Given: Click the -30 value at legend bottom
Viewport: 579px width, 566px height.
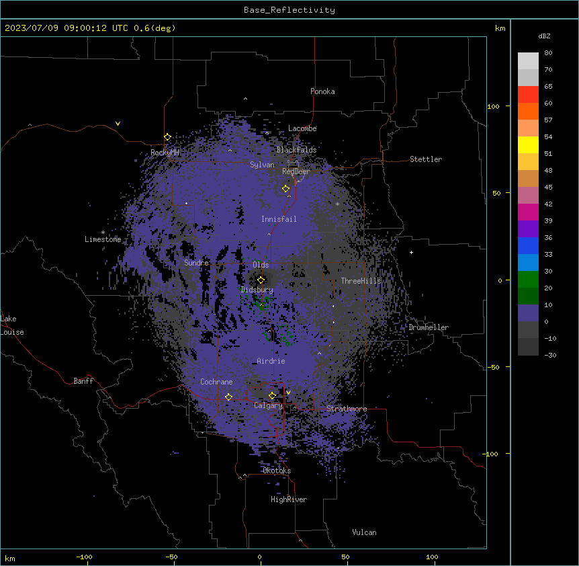Looking at the screenshot, I should [550, 355].
